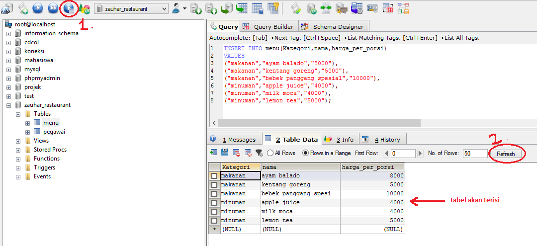Image resolution: width=537 pixels, height=246 pixels.
Task: Collapse the zauhar_rastaurant database node
Action: coord(8,105)
